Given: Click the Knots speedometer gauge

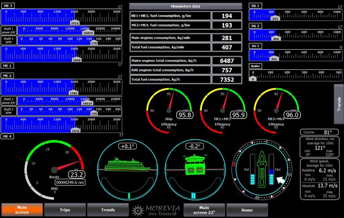Looking at the screenshot, I should pyautogui.click(x=54, y=170).
